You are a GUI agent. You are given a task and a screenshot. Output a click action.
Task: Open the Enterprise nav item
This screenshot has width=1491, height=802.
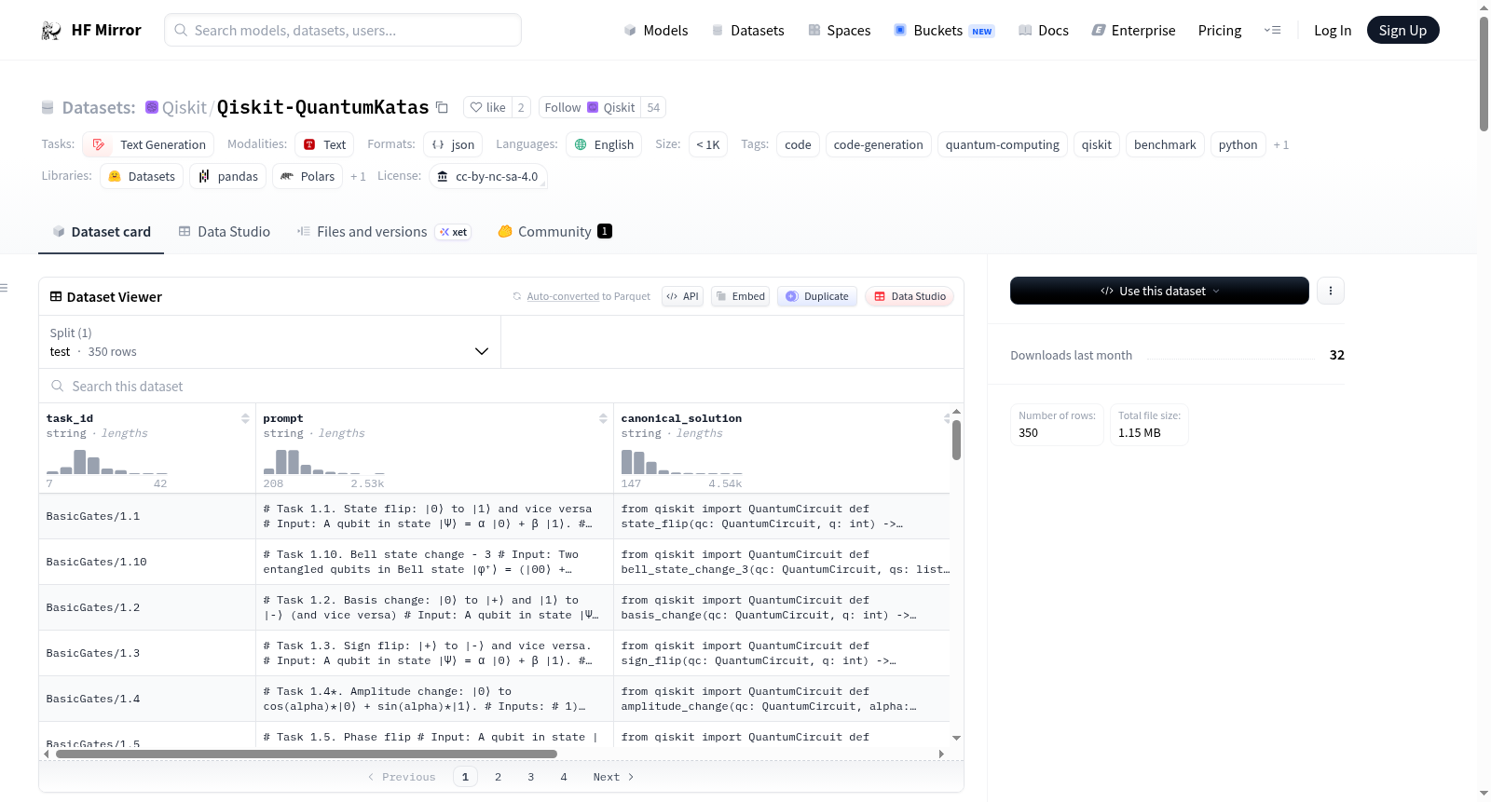pyautogui.click(x=1133, y=30)
